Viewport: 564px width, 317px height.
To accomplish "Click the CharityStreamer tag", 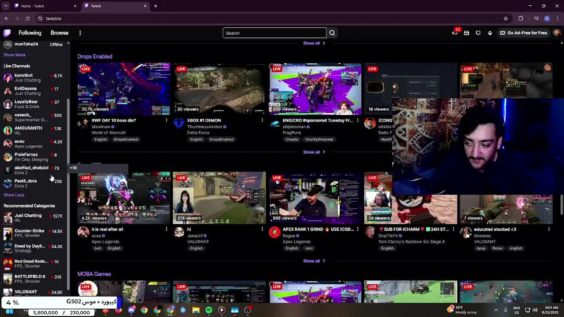I will pos(319,139).
